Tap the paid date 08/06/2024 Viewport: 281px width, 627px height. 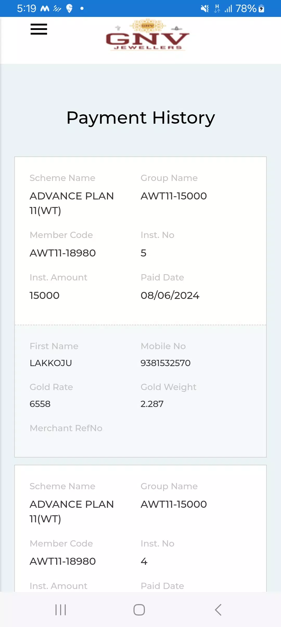click(x=170, y=295)
